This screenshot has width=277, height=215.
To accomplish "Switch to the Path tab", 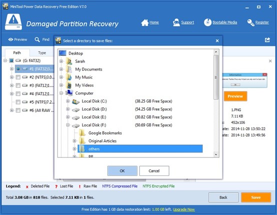I will [17, 52].
